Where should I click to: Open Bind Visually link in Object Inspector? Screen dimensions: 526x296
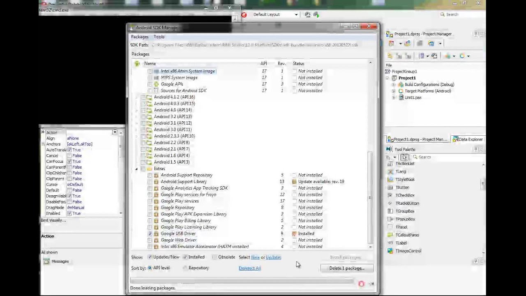(53, 220)
